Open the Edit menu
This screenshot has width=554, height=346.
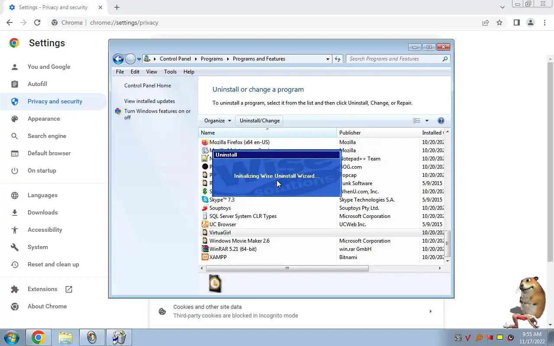tap(135, 72)
